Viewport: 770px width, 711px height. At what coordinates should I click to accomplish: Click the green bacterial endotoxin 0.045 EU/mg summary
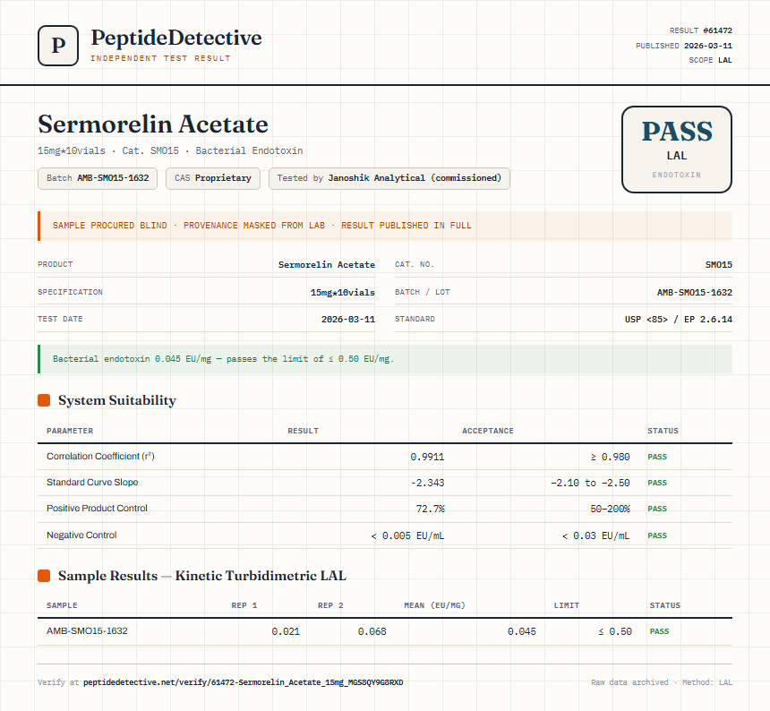click(224, 359)
